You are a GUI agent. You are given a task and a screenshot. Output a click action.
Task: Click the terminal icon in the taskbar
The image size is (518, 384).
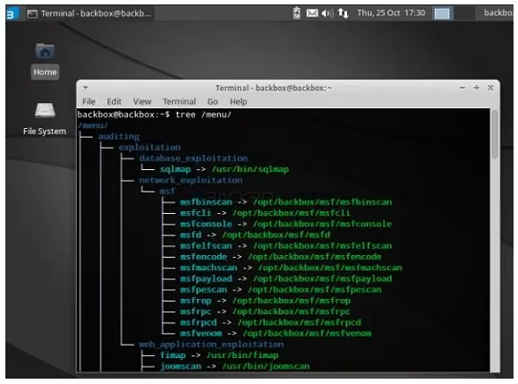click(x=32, y=13)
